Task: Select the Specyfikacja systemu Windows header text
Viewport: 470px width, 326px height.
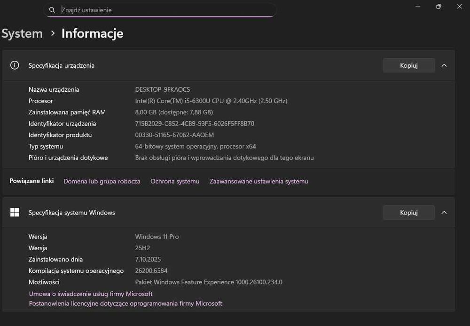Action: [71, 212]
